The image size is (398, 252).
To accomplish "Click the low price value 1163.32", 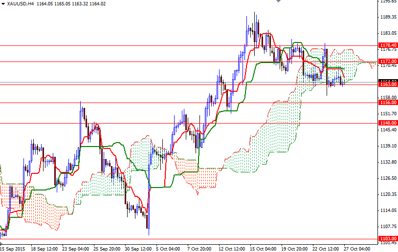I will [80, 4].
